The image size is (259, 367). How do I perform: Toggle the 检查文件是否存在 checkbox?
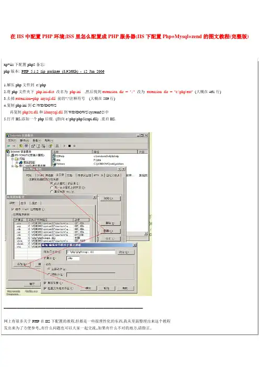pos(45,289)
